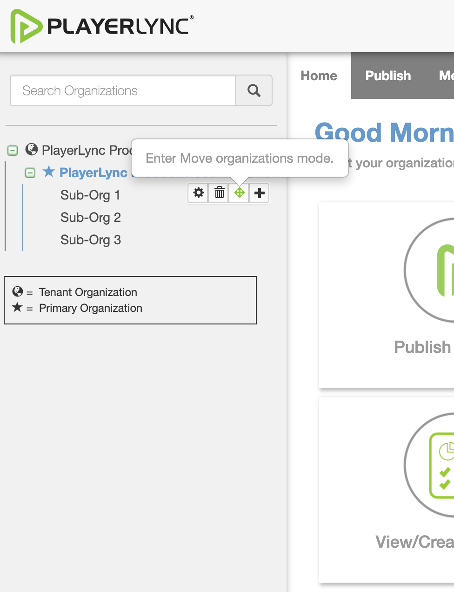Switch to the Home tab

click(x=319, y=76)
